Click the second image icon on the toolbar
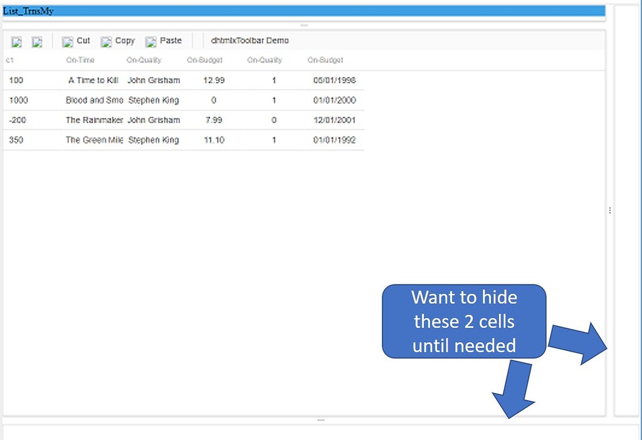 pos(37,41)
